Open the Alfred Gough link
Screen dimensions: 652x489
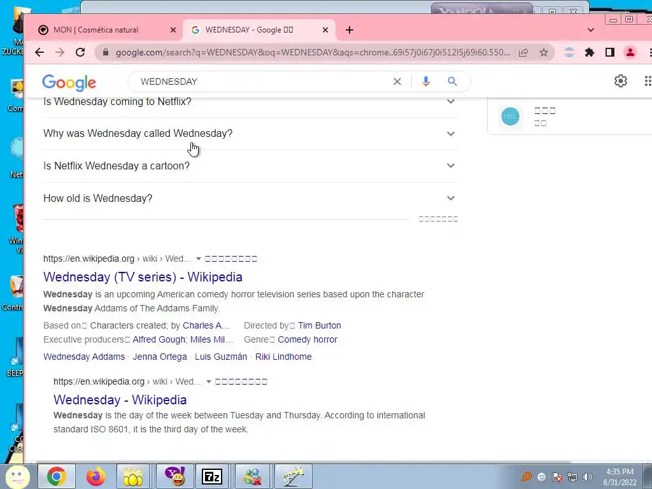click(x=159, y=340)
